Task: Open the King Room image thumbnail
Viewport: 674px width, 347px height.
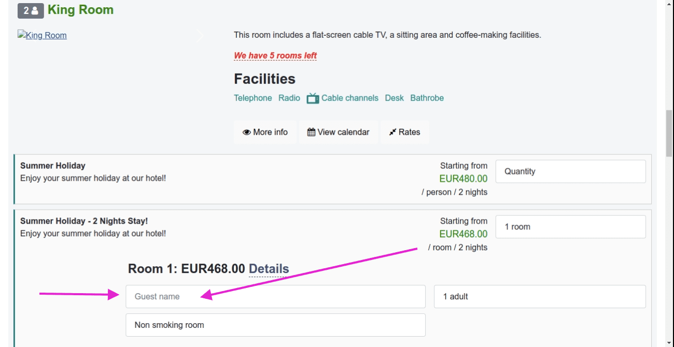Action: click(x=42, y=35)
